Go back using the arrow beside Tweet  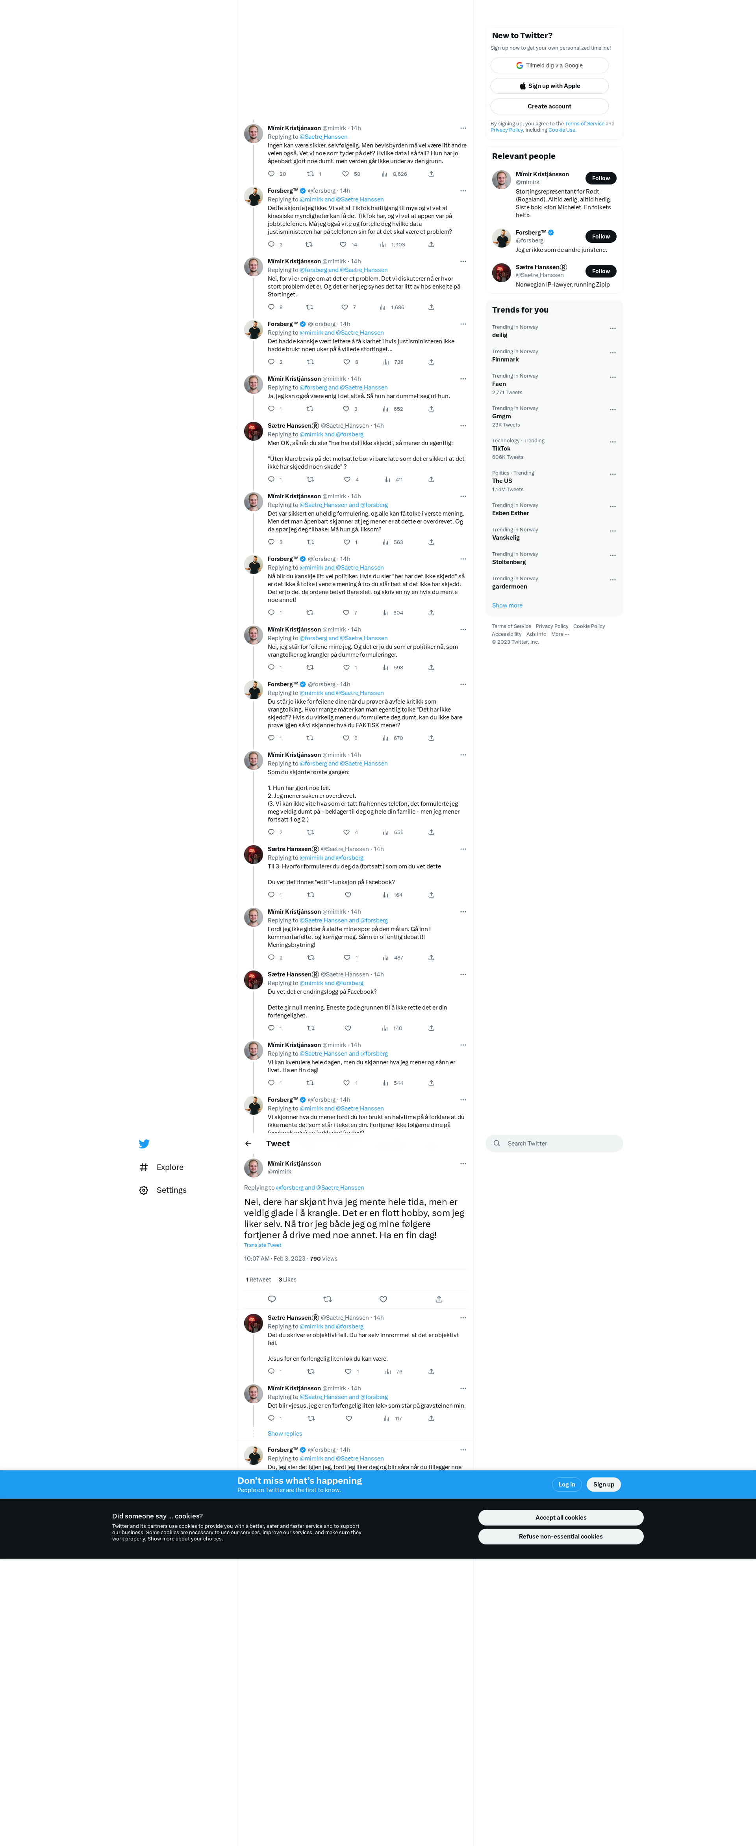click(248, 1144)
